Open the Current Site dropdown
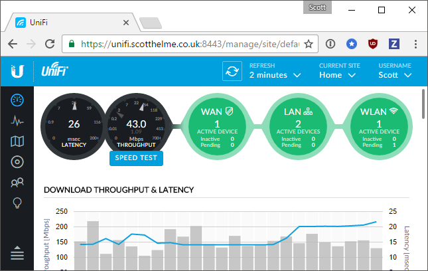Image resolution: width=428 pixels, height=271 pixels. (339, 75)
